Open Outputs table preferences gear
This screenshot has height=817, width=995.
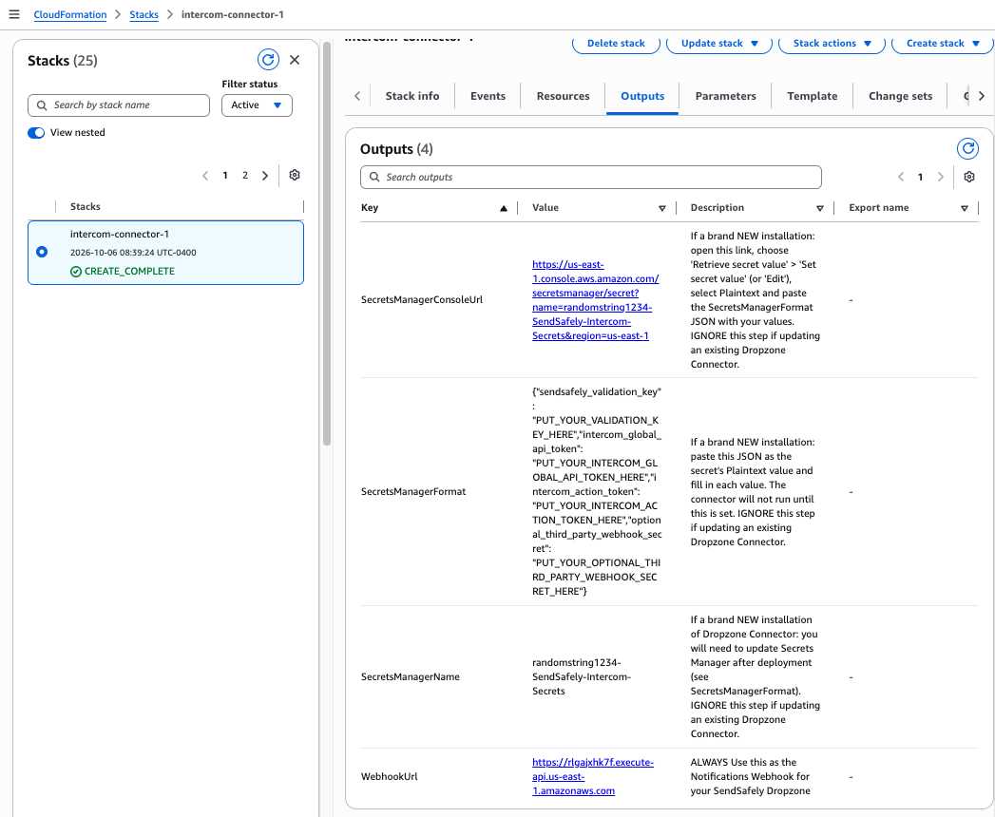point(969,177)
